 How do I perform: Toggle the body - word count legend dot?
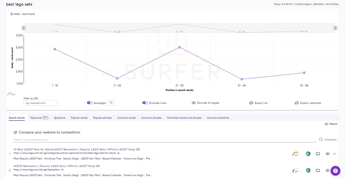click(x=12, y=14)
